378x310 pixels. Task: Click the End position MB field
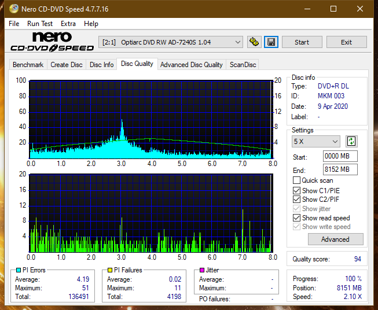(340, 169)
